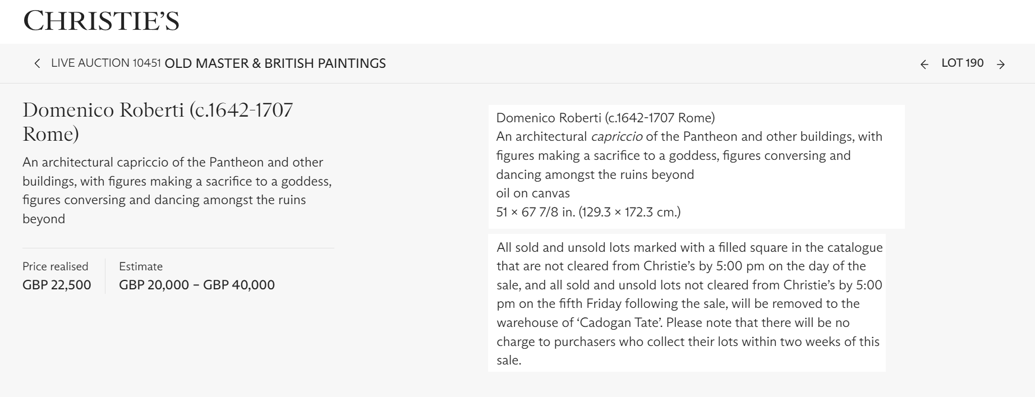Image resolution: width=1035 pixels, height=397 pixels.
Task: Click the LOT 190 label
Action: (x=962, y=63)
